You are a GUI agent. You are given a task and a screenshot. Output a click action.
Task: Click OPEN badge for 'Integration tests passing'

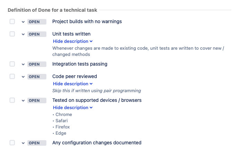point(37,64)
